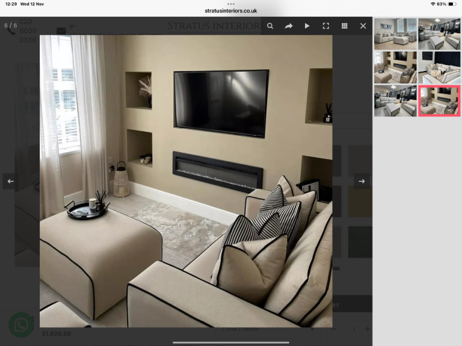The width and height of the screenshot is (462, 346).
Task: Select the red-highlighted active thumbnail
Action: pyautogui.click(x=439, y=100)
